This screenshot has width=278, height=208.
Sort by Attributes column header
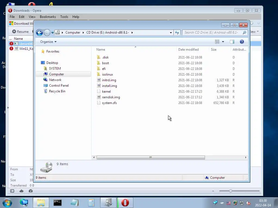tap(239, 50)
